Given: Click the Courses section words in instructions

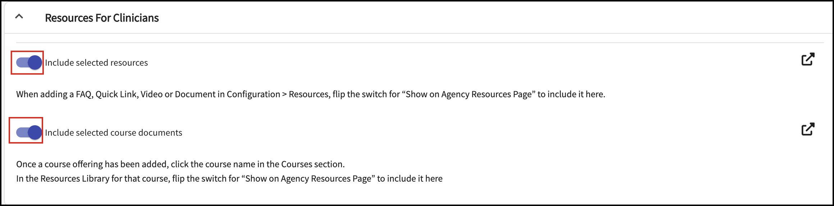Looking at the screenshot, I should 312,164.
